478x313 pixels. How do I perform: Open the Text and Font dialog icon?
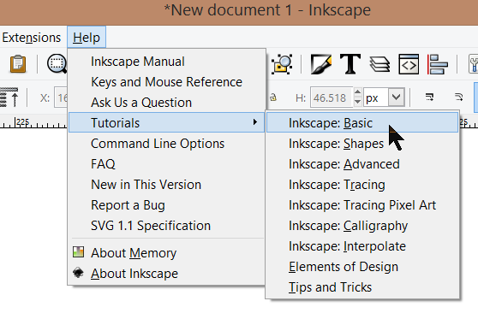pyautogui.click(x=350, y=64)
